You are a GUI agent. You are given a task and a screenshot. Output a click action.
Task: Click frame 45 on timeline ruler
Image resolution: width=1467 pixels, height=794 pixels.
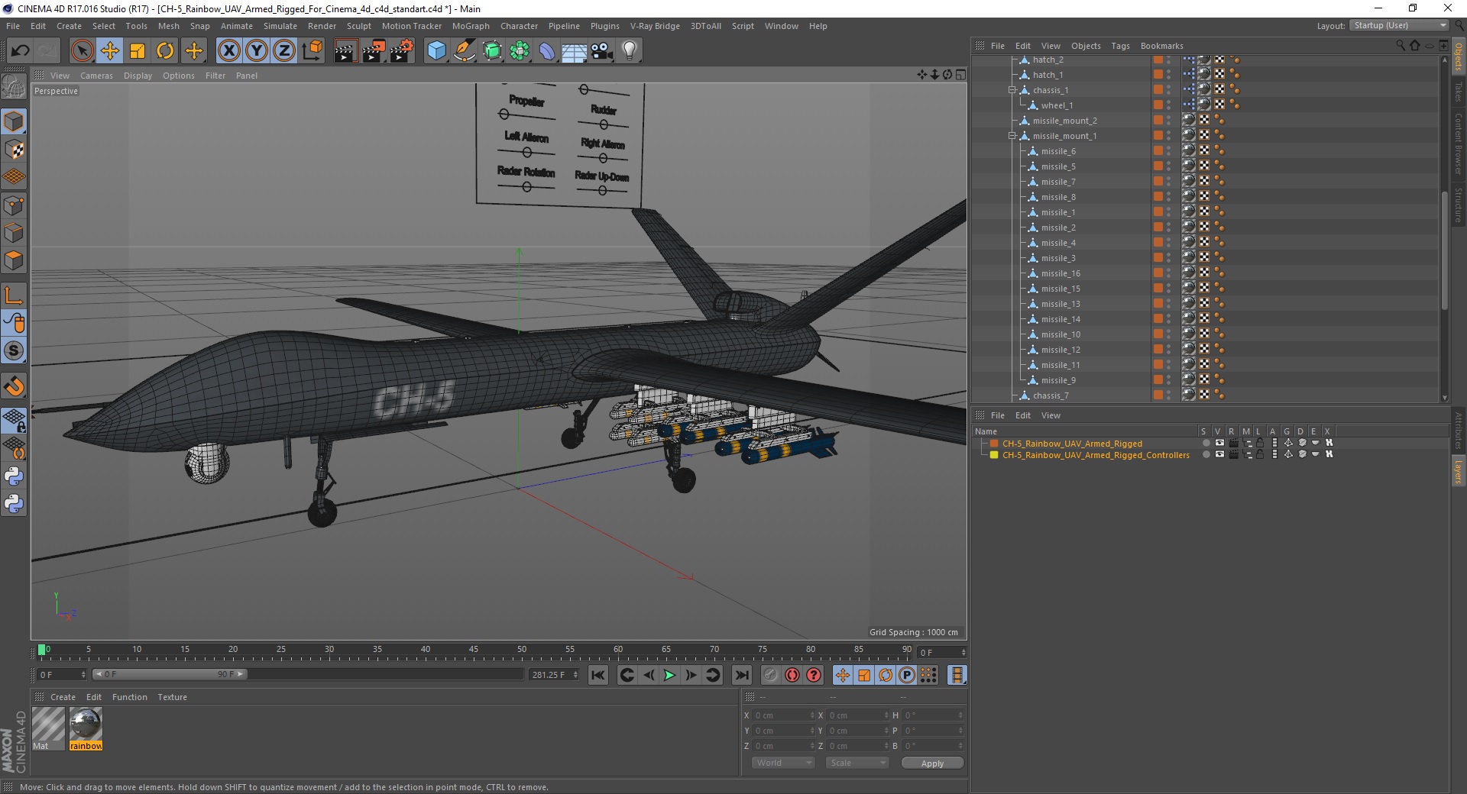(x=474, y=650)
